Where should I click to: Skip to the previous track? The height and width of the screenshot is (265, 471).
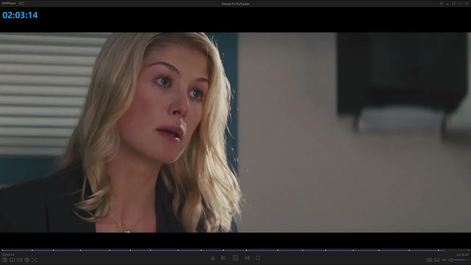[224, 258]
